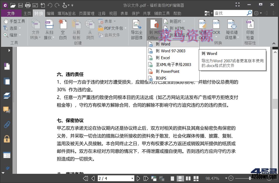Open the Page Thumbnails panel
The width and height of the screenshot is (279, 183).
pos(7,81)
